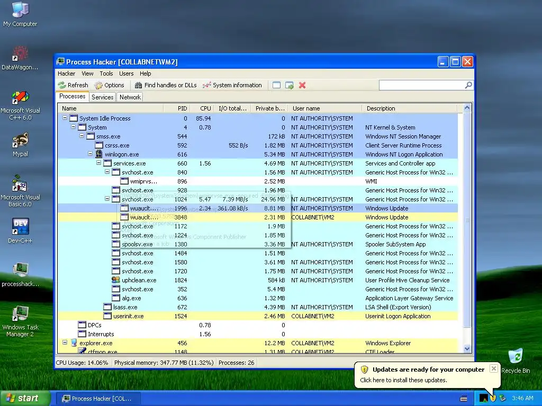Close the Updates are ready balloon

click(x=494, y=368)
